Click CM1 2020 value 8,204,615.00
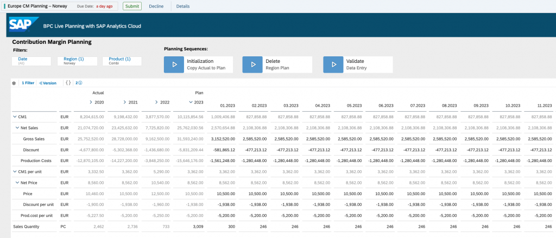Image resolution: width=556 pixels, height=238 pixels. tap(91, 116)
